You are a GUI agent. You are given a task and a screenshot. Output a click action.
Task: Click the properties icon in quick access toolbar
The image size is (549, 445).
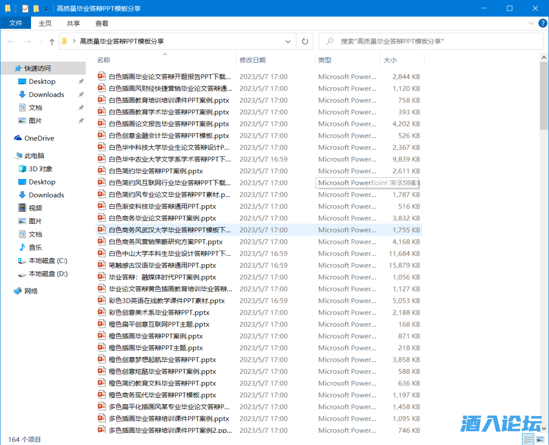click(x=25, y=9)
